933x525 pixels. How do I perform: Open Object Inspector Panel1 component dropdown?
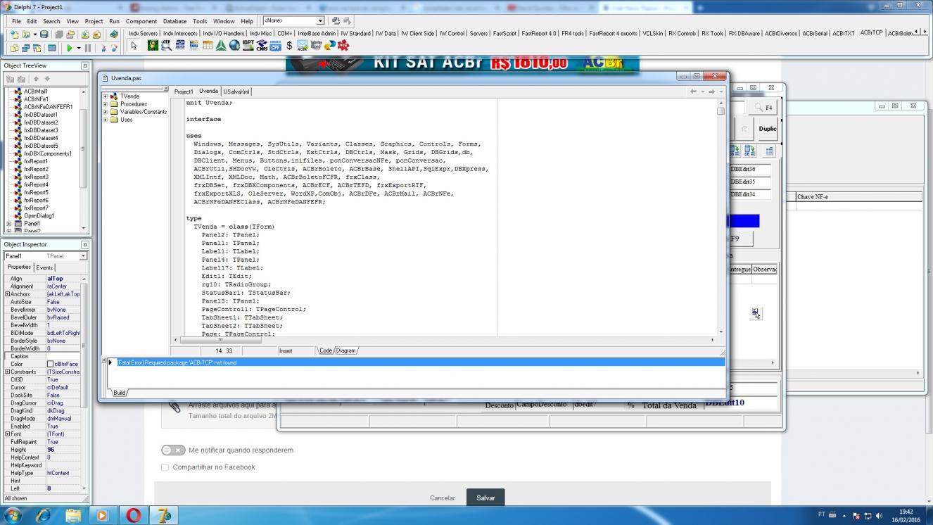point(83,256)
